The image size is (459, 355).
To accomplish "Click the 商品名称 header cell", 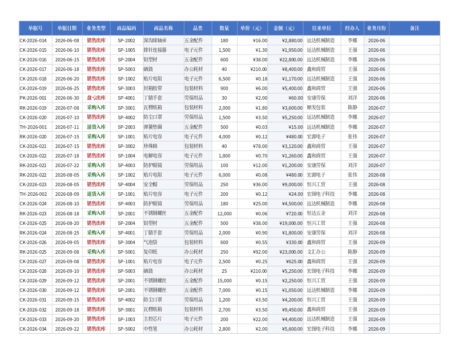I will tap(163, 28).
